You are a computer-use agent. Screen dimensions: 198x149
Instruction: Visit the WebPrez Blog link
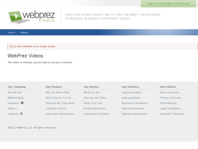pos(16,98)
